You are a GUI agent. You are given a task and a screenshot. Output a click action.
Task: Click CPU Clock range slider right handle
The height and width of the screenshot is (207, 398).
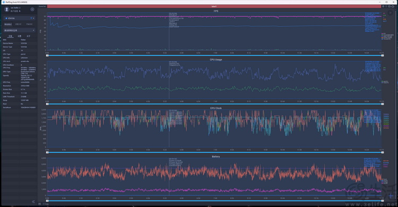383,152
